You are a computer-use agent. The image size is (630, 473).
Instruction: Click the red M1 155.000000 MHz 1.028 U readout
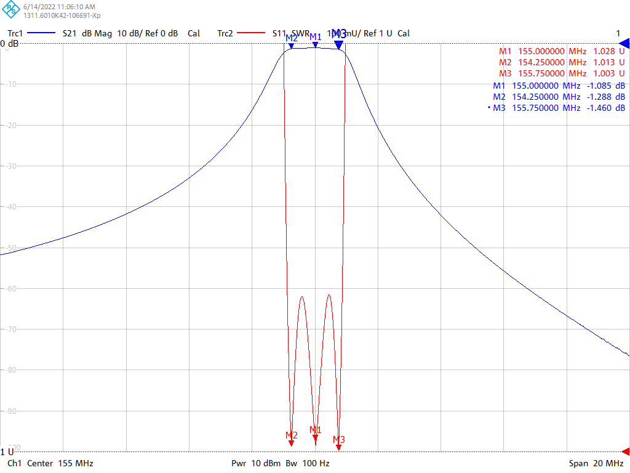click(x=562, y=52)
